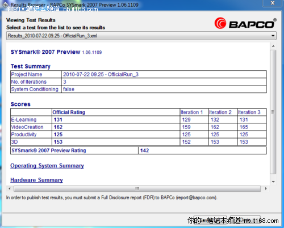This screenshot has height=228, width=284.
Task: Open the Hardware Summary link
Action: click(x=36, y=180)
